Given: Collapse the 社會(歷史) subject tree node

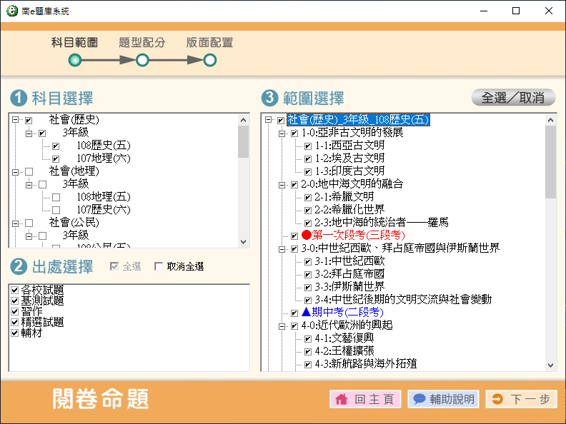Looking at the screenshot, I should coord(15,120).
